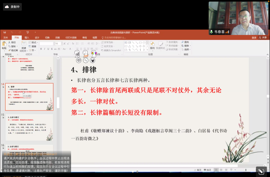This screenshot has height=177, width=270.
Task: Select the oval shape in shapes gallery
Action: pyautogui.click(x=144, y=43)
